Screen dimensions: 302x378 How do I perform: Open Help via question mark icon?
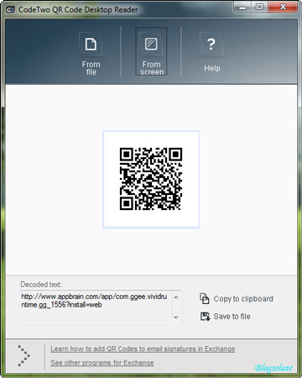[x=211, y=45]
